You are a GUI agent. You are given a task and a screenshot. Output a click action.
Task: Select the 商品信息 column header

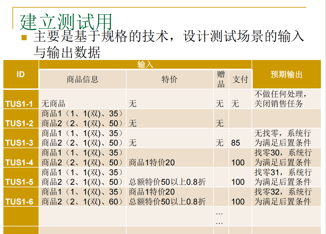pos(83,79)
